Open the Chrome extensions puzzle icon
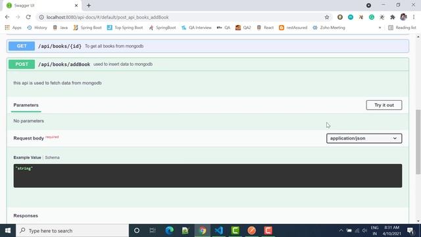 (x=393, y=17)
